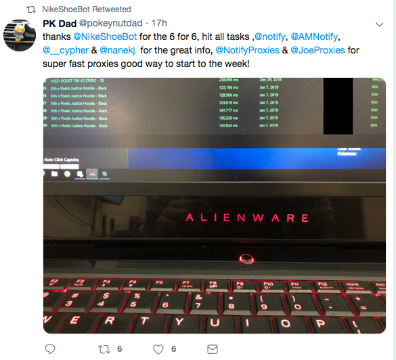This screenshot has width=396, height=360.
Task: Like the tweet with the heart icon
Action: (x=158, y=349)
